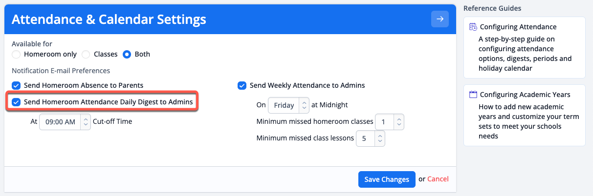Open the Friday day-of-week dropdown
The image size is (593, 196).
[x=288, y=105]
